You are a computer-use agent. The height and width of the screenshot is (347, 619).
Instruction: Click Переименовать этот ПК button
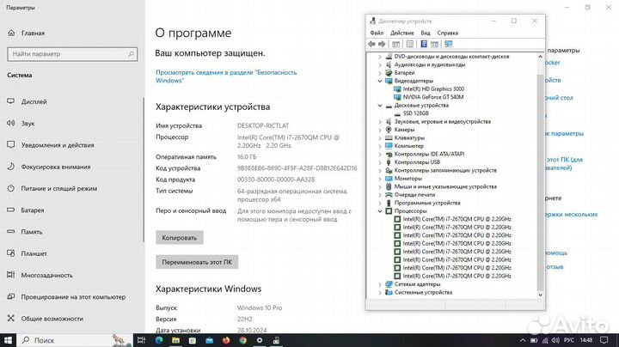[197, 262]
